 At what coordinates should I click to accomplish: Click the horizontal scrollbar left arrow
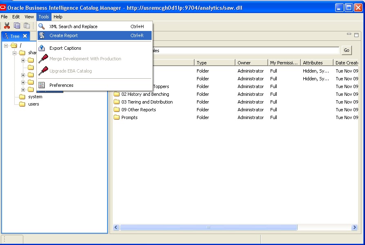116,227
